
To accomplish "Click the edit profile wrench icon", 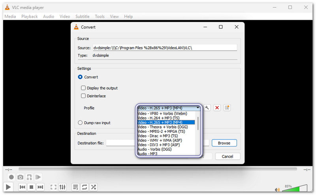I will (x=207, y=108).
